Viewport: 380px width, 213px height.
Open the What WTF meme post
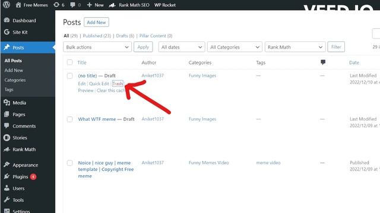pos(97,119)
